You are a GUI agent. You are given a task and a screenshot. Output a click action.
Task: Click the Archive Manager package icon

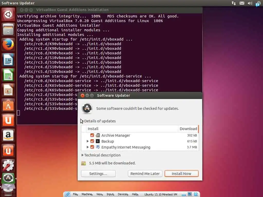[98, 135]
